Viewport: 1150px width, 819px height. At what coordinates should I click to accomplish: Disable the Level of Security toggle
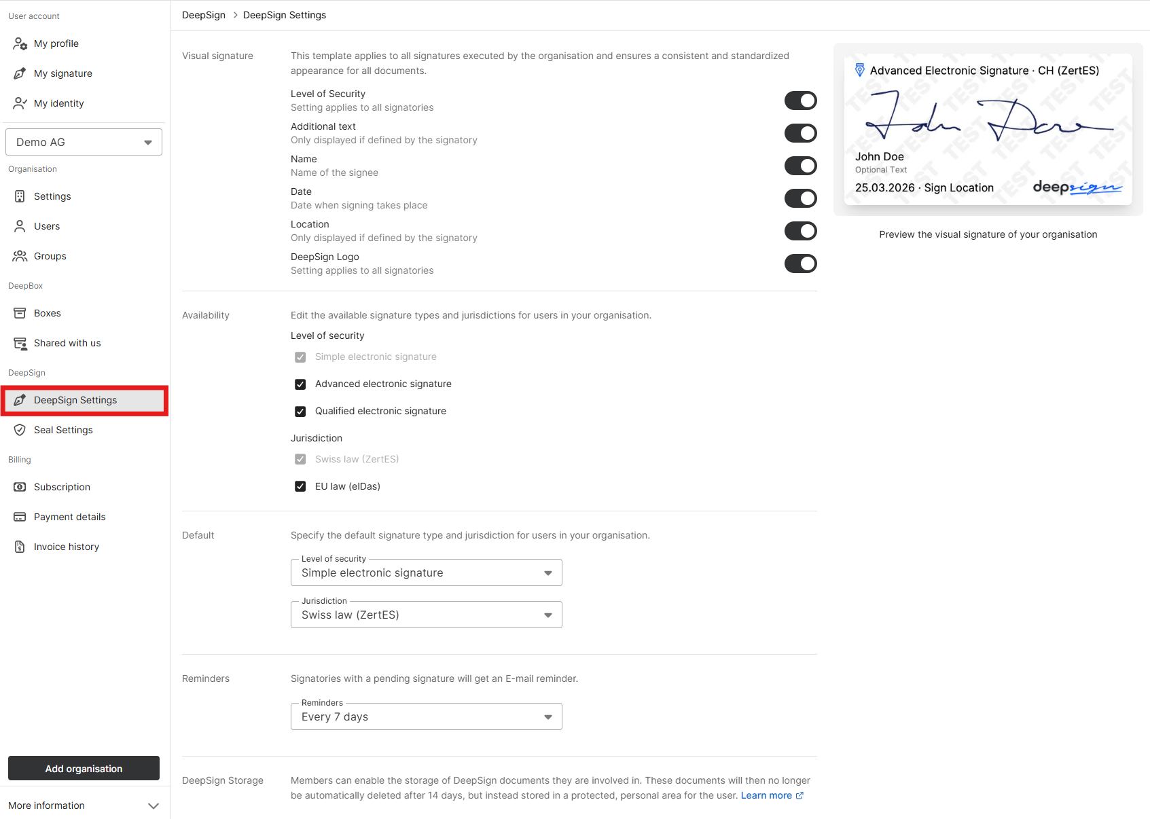pos(800,101)
